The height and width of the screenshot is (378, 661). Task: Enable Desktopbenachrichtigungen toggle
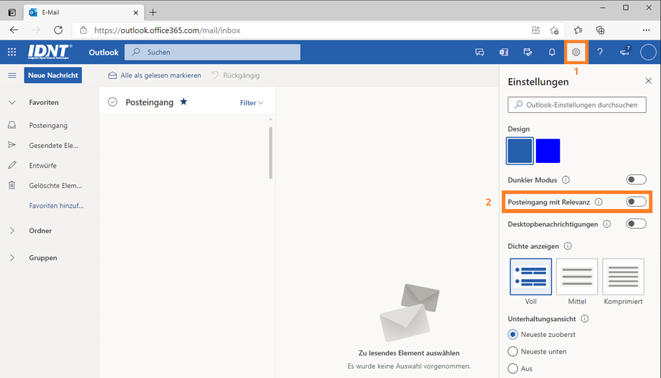[636, 224]
